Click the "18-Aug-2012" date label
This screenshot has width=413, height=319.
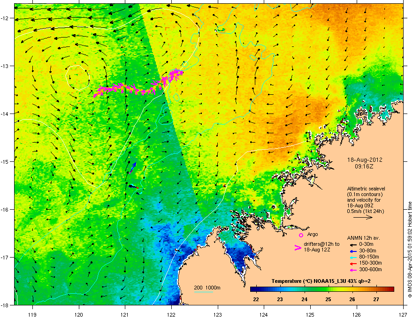[x=365, y=160]
